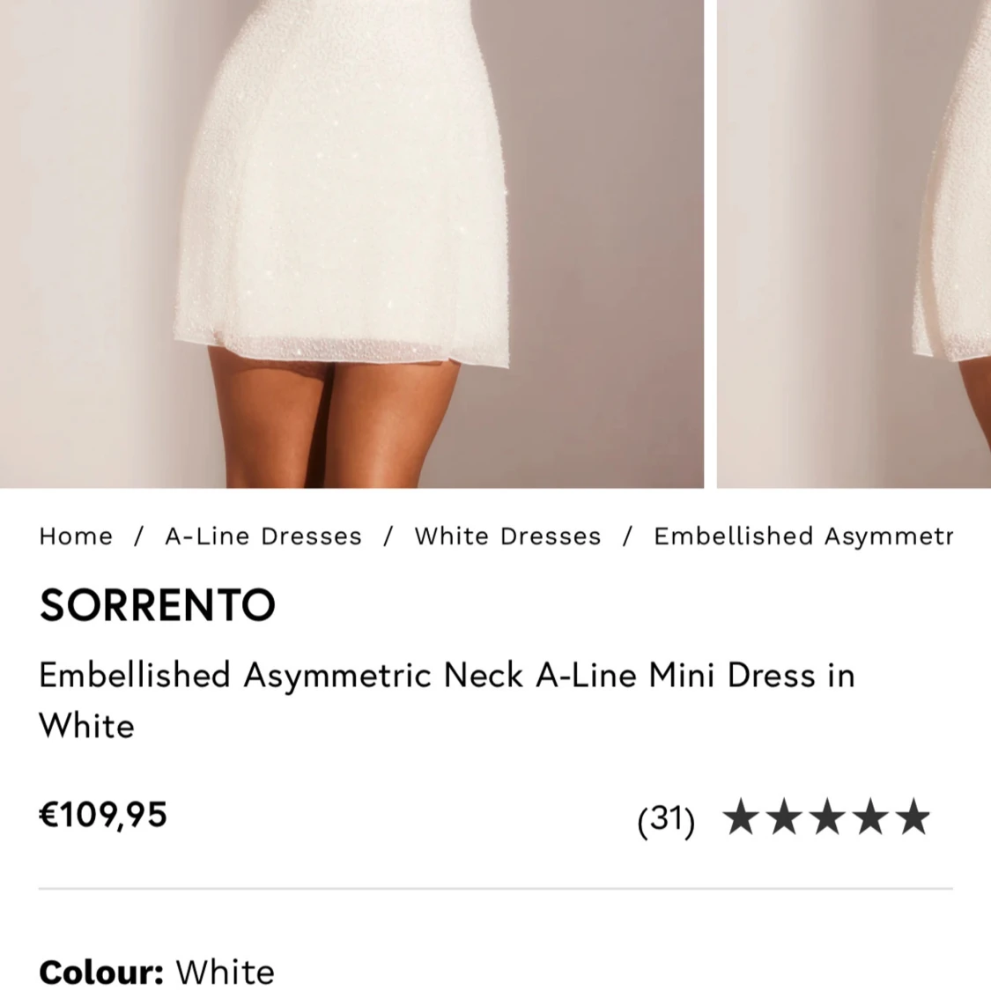Click the €109,95 price
Screen dimensions: 991x991
(x=103, y=814)
